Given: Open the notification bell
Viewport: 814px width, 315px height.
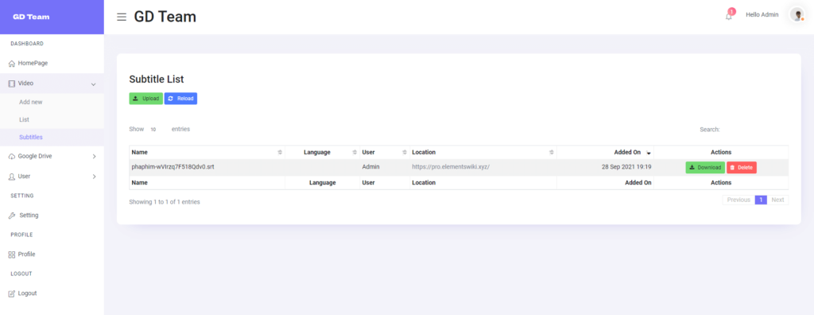Looking at the screenshot, I should tap(729, 16).
